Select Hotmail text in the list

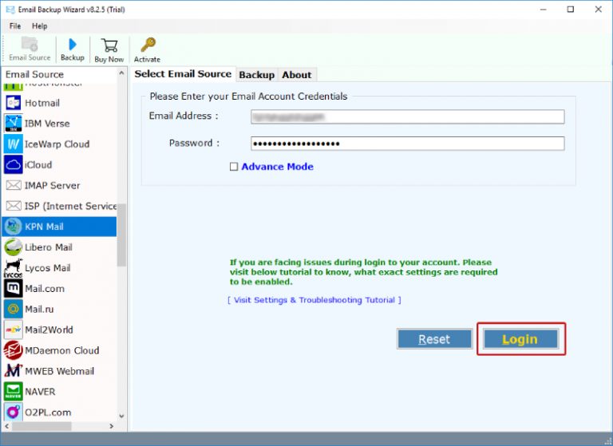point(42,103)
